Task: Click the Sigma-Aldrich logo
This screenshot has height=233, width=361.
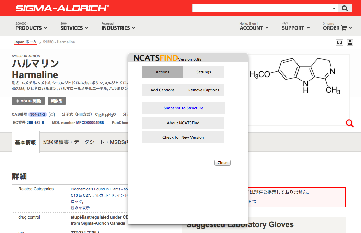Action: 62,8
